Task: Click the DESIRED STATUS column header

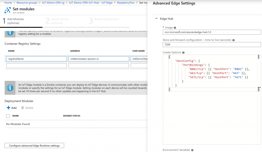Action: 72,116
